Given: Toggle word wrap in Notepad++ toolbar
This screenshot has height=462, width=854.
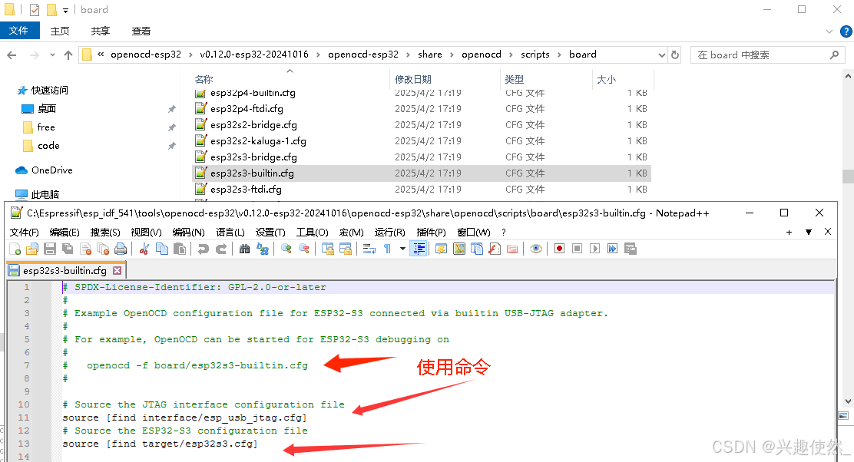Looking at the screenshot, I should click(x=369, y=249).
